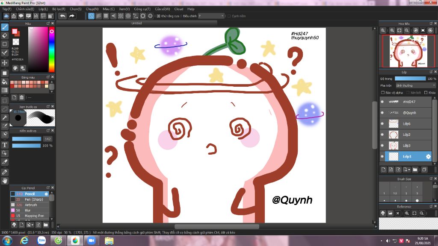Image resolution: width=438 pixels, height=246 pixels.
Task: Activate the Lasso selection tool
Action: click(5, 109)
